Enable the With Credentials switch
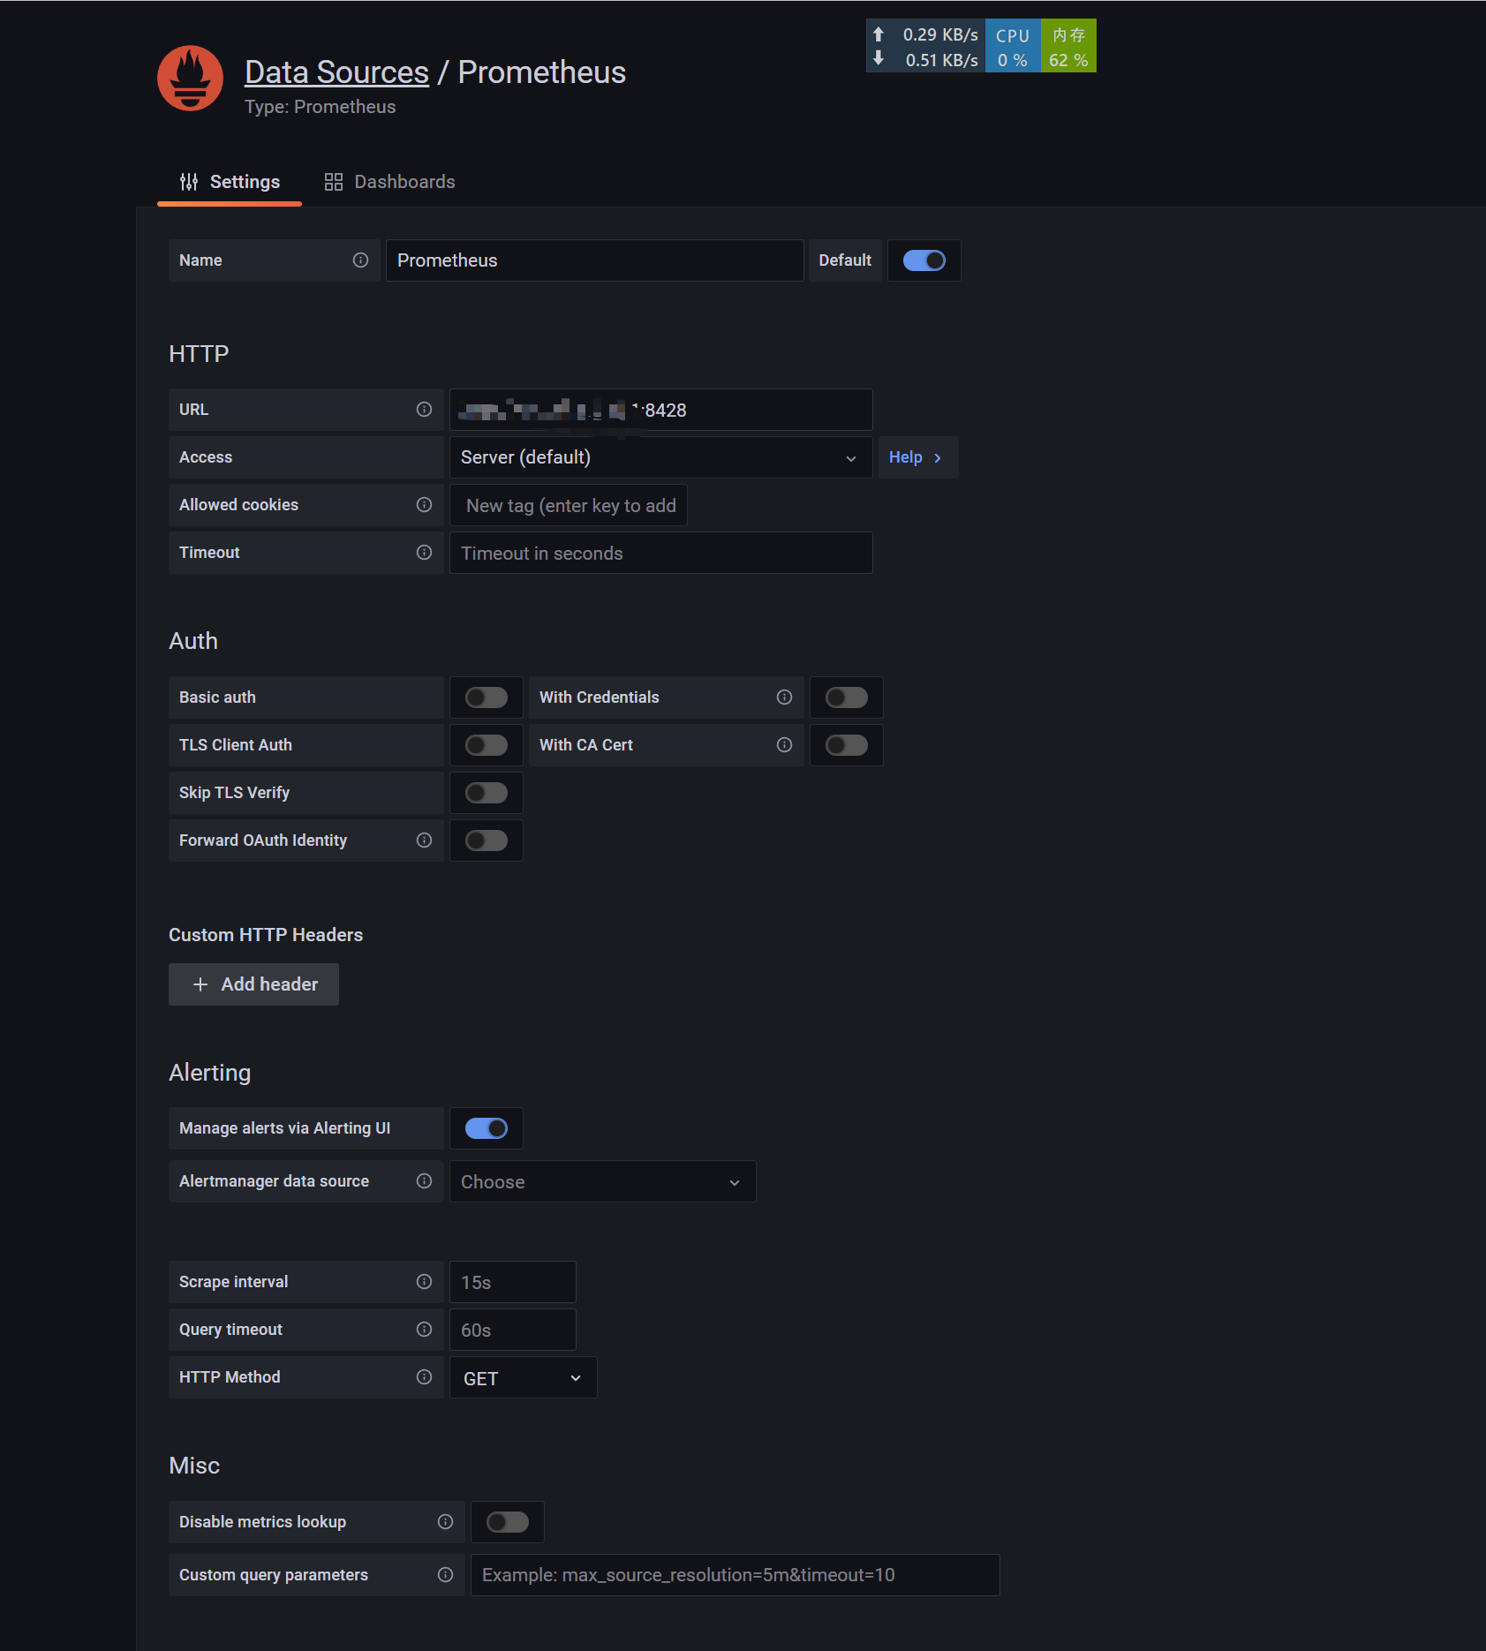The width and height of the screenshot is (1486, 1651). click(847, 697)
